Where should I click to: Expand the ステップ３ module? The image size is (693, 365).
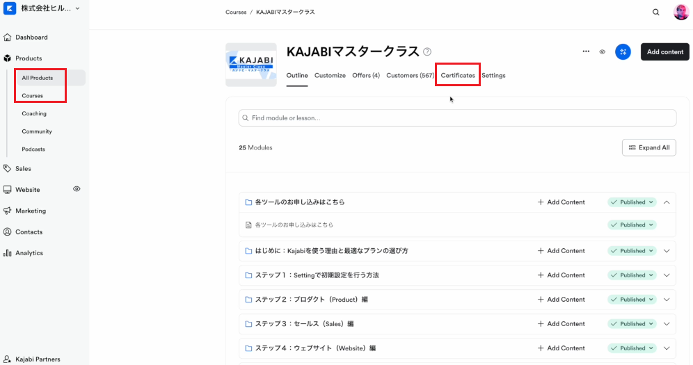[667, 324]
